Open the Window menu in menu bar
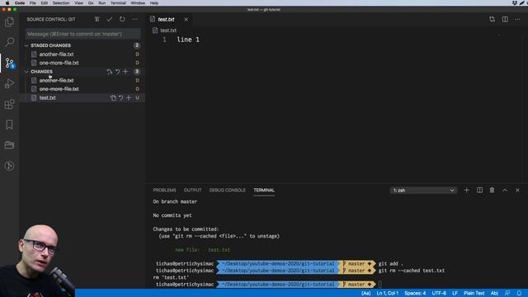Image resolution: width=528 pixels, height=297 pixels. pyautogui.click(x=138, y=3)
